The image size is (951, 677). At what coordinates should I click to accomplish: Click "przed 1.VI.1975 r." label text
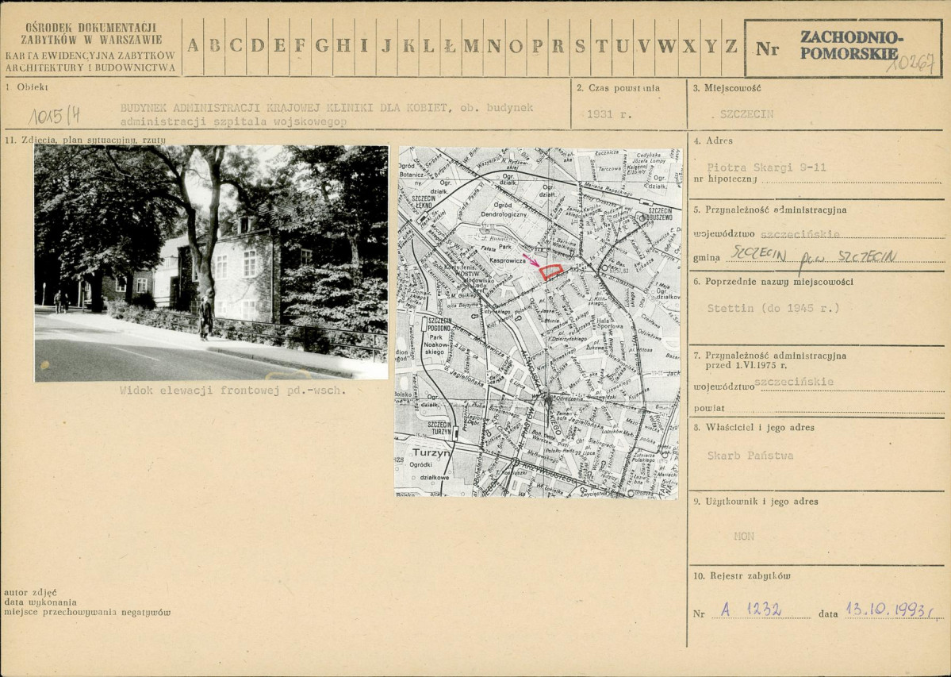746,366
